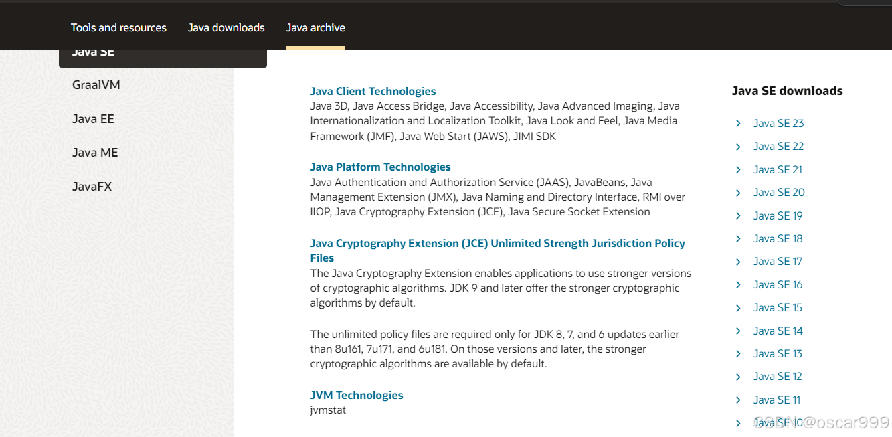
Task: Select Tools and resources in top navigation
Action: tap(118, 27)
